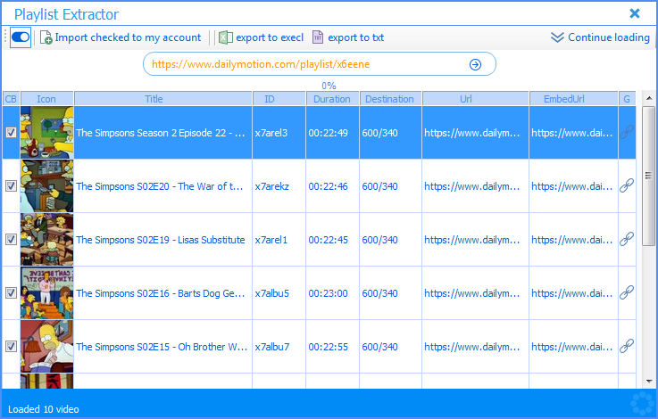The image size is (658, 419).
Task: Select the title 'The Simpsons Season 2 Episode 22'
Action: 161,133
